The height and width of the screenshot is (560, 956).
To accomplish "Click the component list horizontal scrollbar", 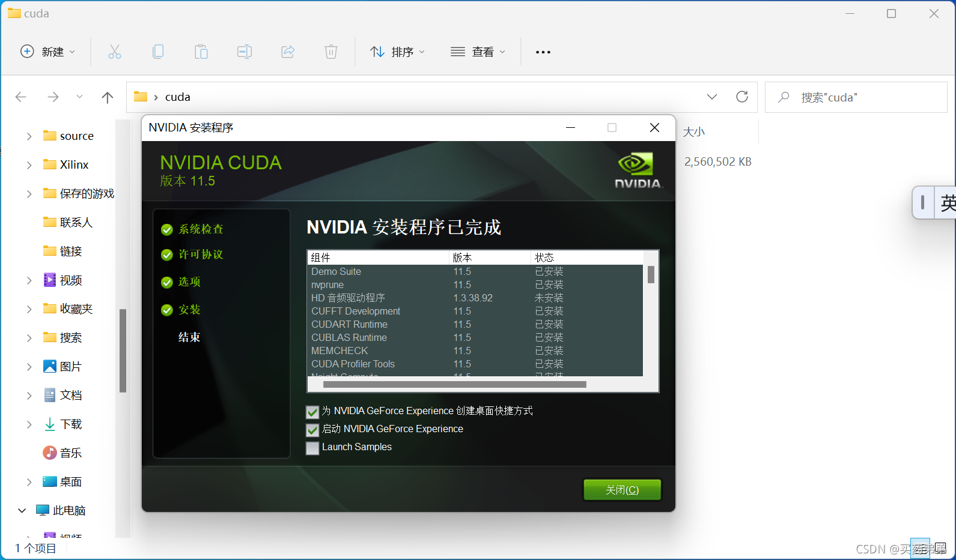I will 454,385.
